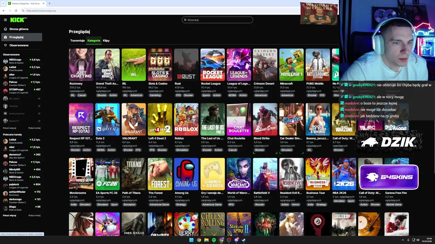Open the Chat Roulette category thumbnail

click(239, 119)
